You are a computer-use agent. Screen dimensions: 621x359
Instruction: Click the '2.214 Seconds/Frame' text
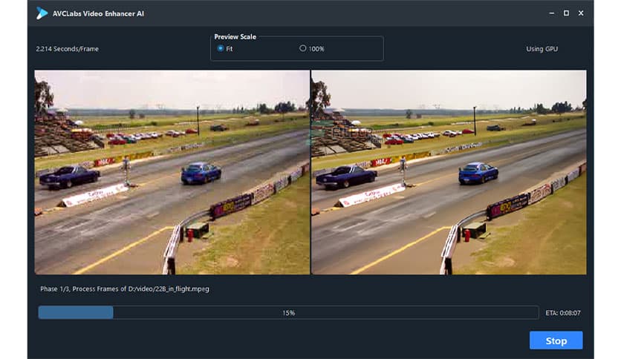[x=68, y=49]
